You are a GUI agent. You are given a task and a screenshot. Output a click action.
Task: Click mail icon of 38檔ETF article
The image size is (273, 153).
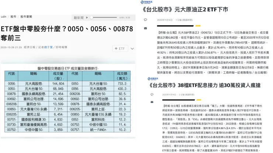pos(152,102)
